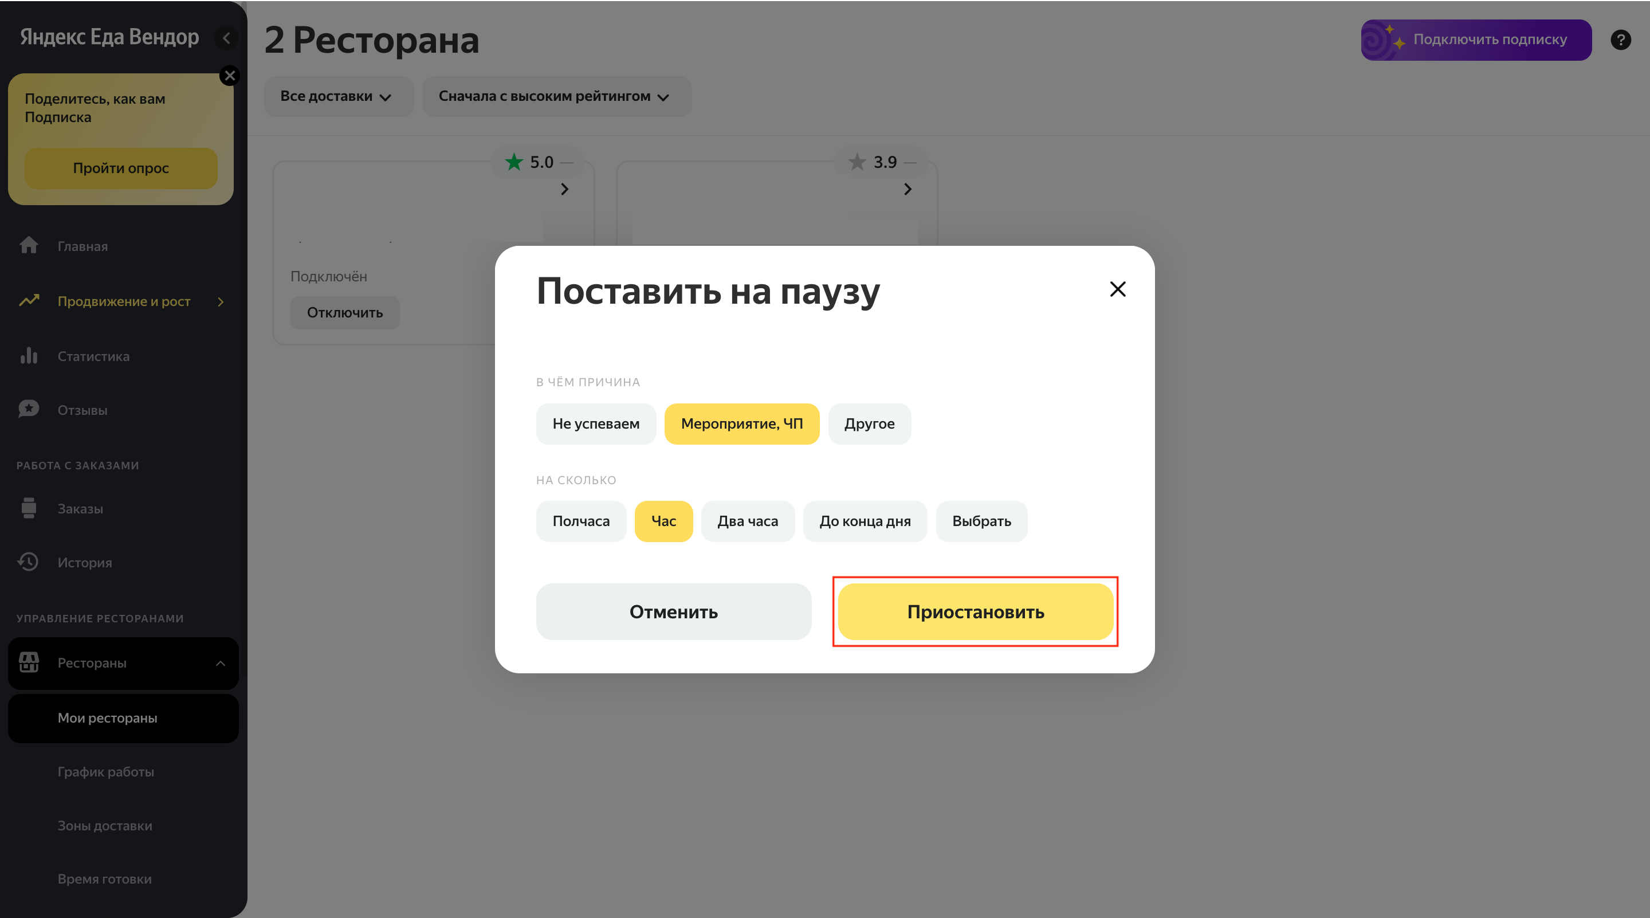Open second restaurant card chevron (3.9)
1650x918 pixels.
907,189
